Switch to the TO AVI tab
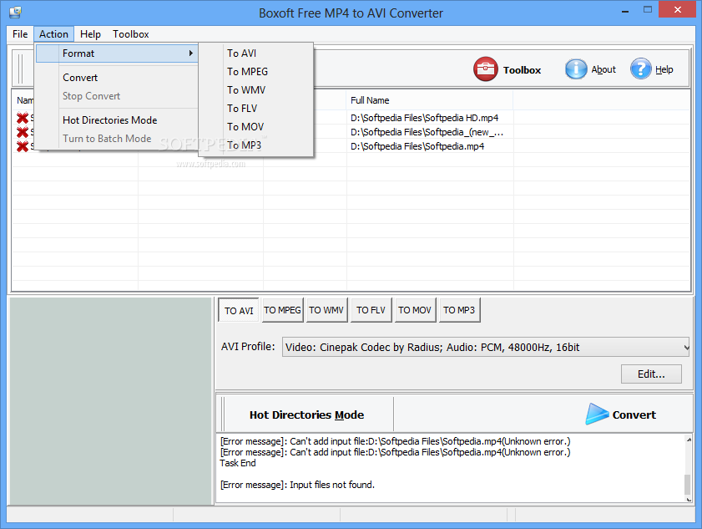Image resolution: width=702 pixels, height=529 pixels. click(x=239, y=310)
